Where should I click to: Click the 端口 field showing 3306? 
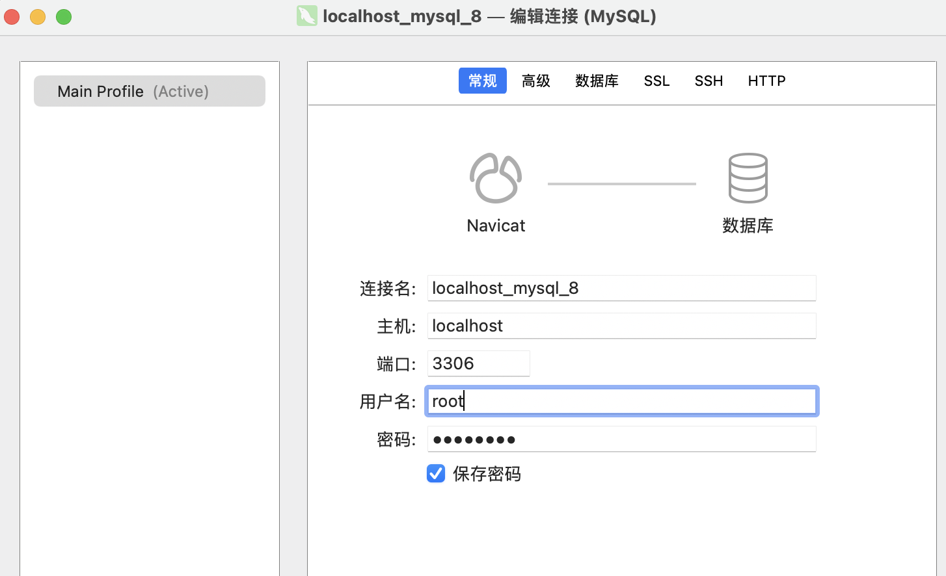point(478,363)
